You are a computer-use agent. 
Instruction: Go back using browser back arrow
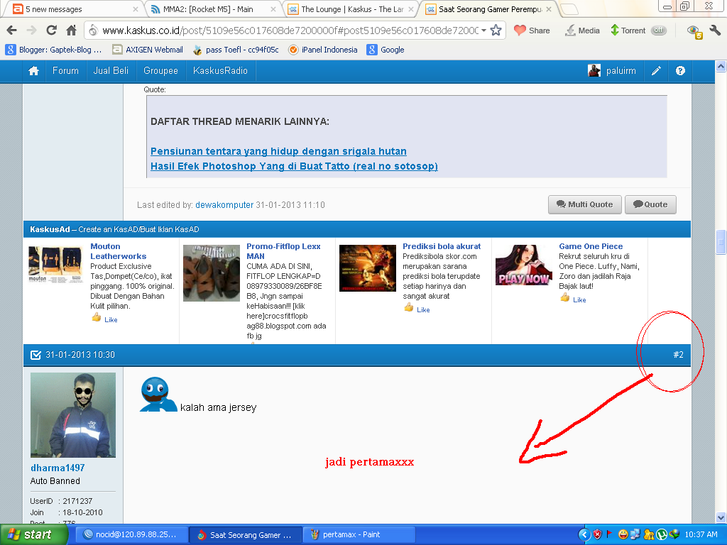11,31
